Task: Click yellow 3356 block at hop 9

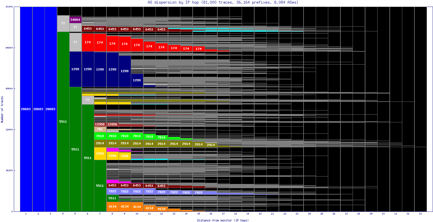Action: 125,156
